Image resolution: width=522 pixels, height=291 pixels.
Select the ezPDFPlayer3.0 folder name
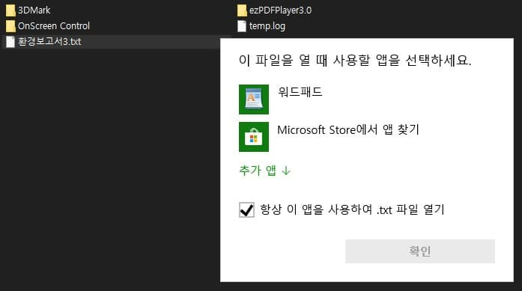[x=280, y=10]
